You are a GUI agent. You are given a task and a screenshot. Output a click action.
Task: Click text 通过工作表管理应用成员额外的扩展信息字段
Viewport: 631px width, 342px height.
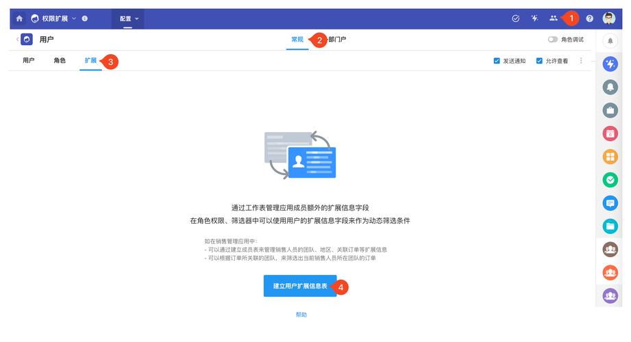tap(300, 208)
